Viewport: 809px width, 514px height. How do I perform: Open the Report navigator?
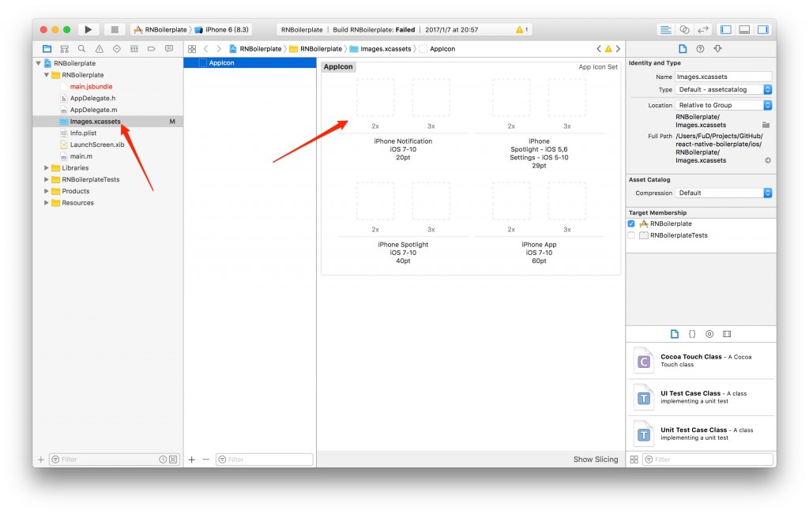click(x=169, y=48)
